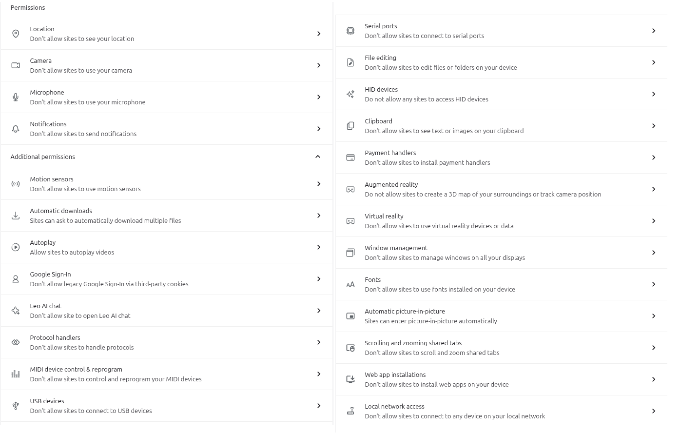
Task: Click the Camera icon
Action: pos(16,65)
